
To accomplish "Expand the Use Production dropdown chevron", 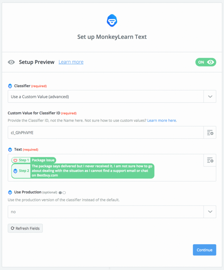I will point(210,212).
